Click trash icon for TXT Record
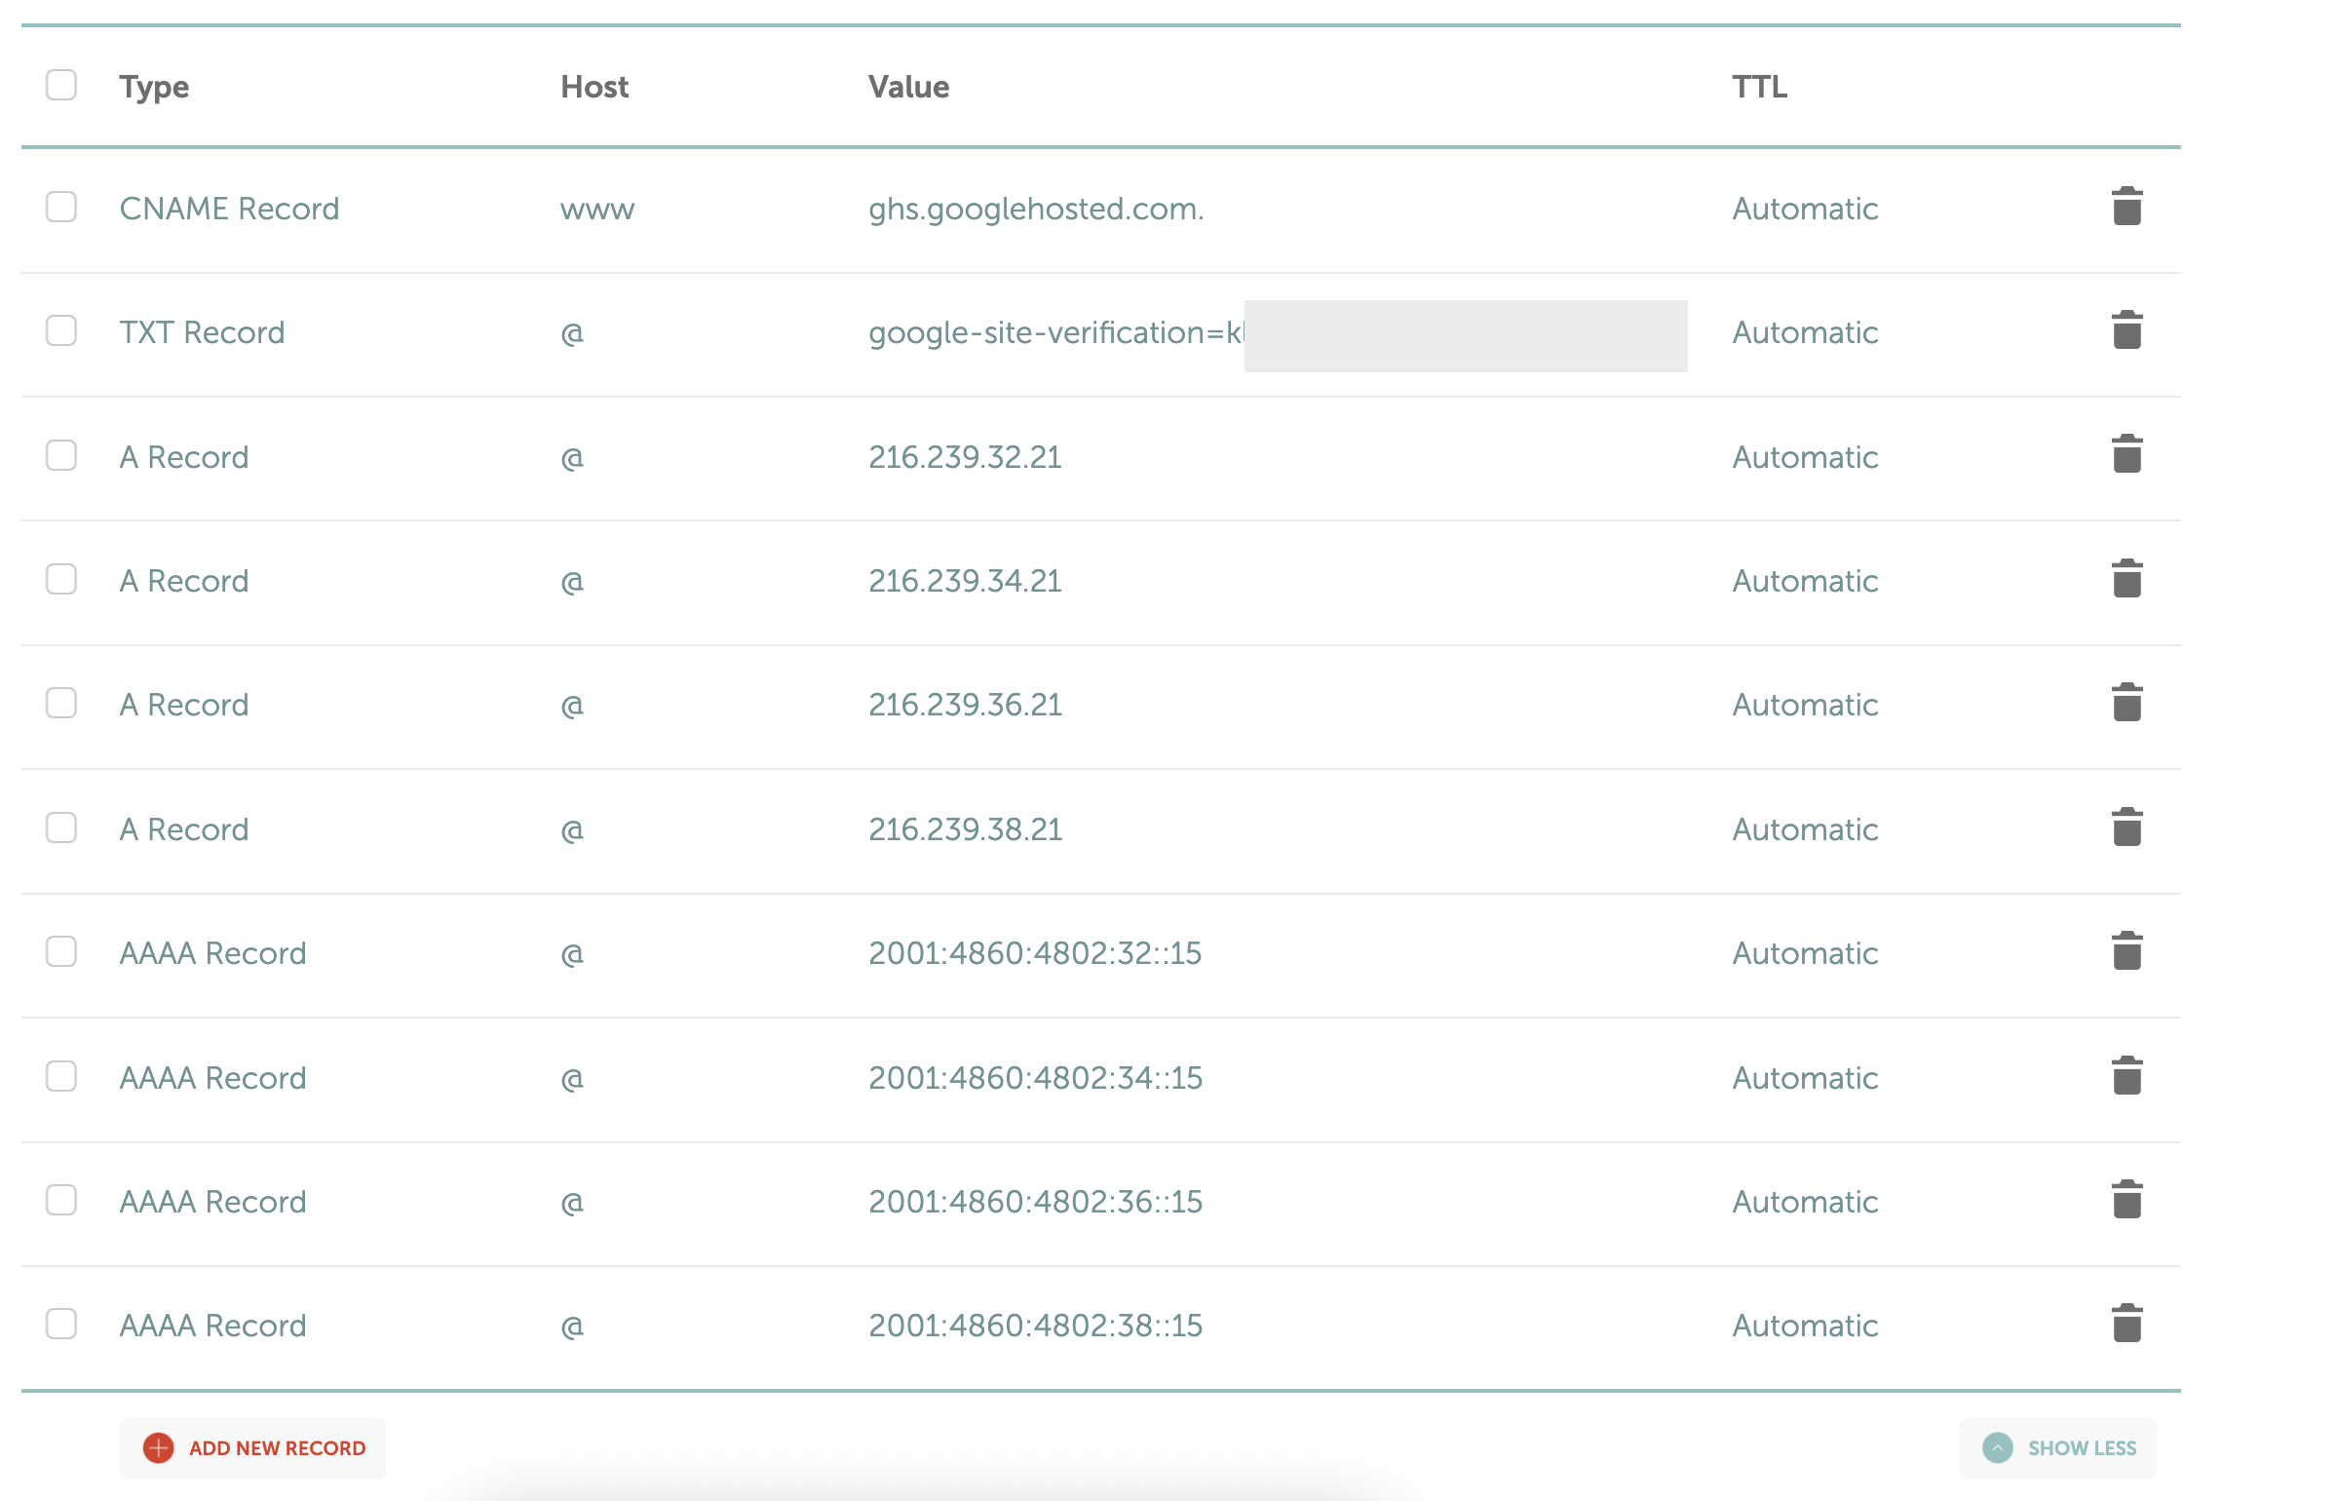2337x1501 pixels. click(2126, 330)
